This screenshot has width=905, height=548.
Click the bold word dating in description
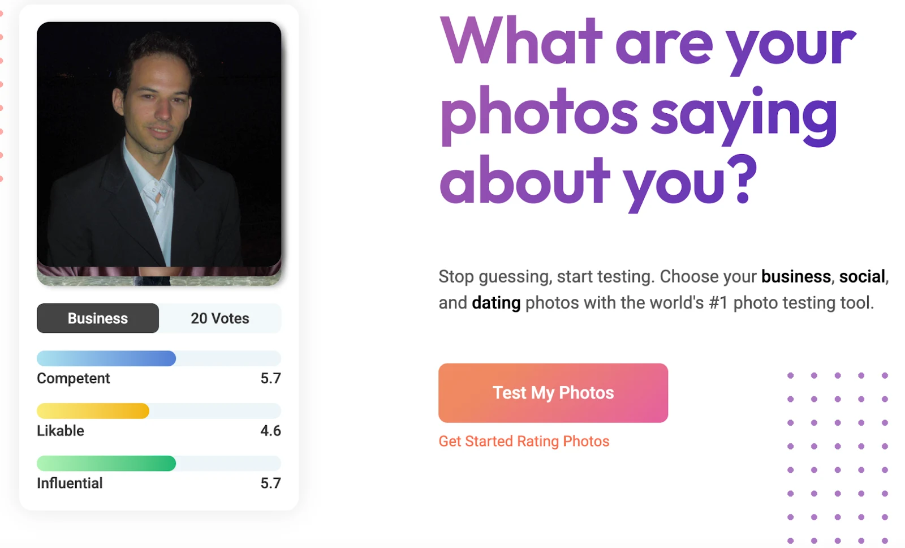point(496,303)
